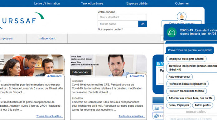Open Toutes les actualités under Indépendant
The image size is (217, 120).
tap(132, 116)
